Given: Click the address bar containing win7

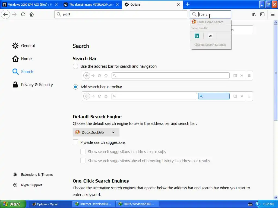Looking at the screenshot, I should point(121,14).
